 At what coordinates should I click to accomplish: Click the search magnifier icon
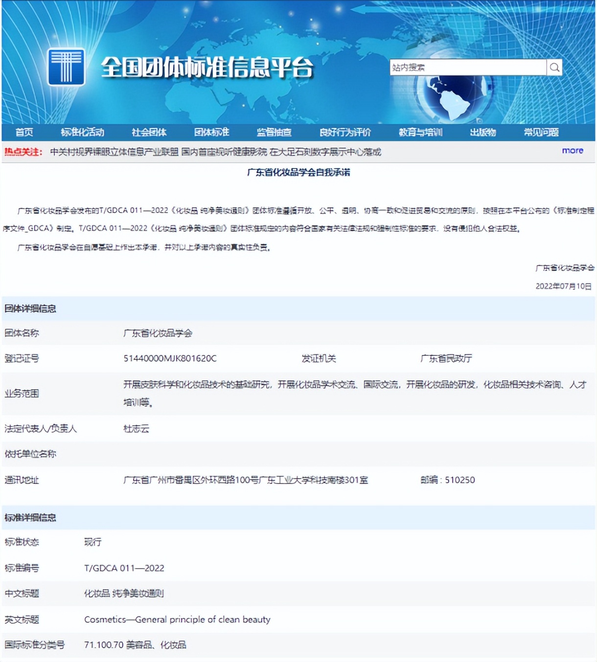coord(554,67)
